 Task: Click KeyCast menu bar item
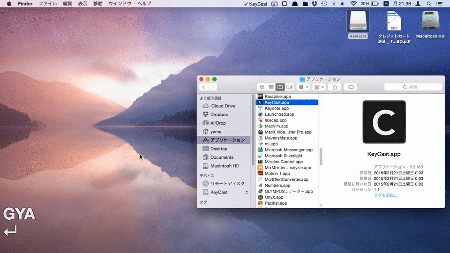pos(255,4)
